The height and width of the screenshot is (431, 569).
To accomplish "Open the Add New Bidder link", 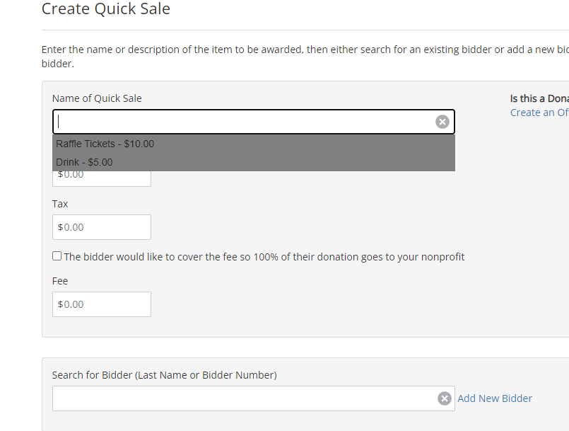I will click(x=495, y=398).
